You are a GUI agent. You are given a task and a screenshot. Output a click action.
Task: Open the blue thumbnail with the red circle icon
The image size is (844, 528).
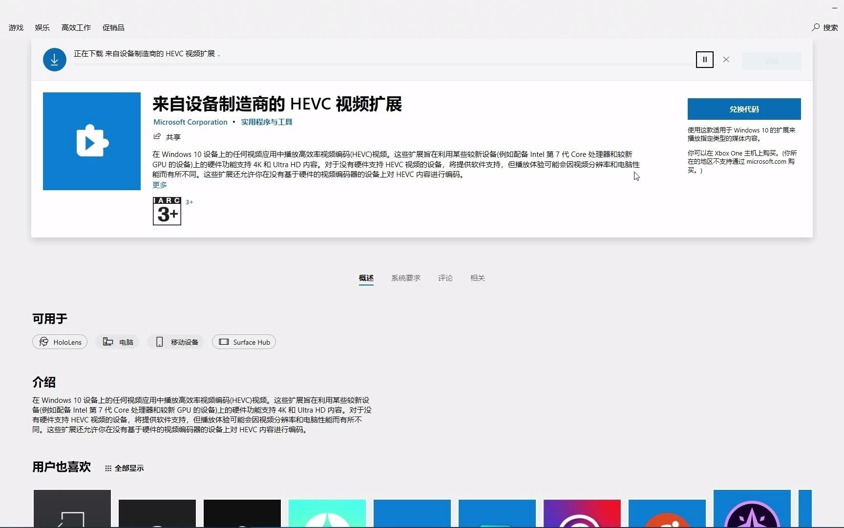667,513
